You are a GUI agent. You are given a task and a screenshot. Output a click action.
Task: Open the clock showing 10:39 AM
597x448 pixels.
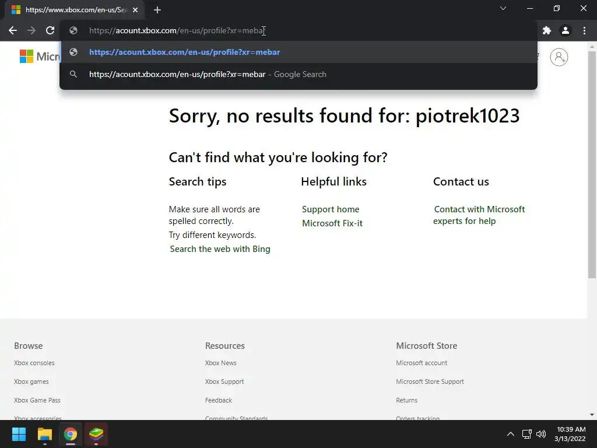pyautogui.click(x=570, y=434)
